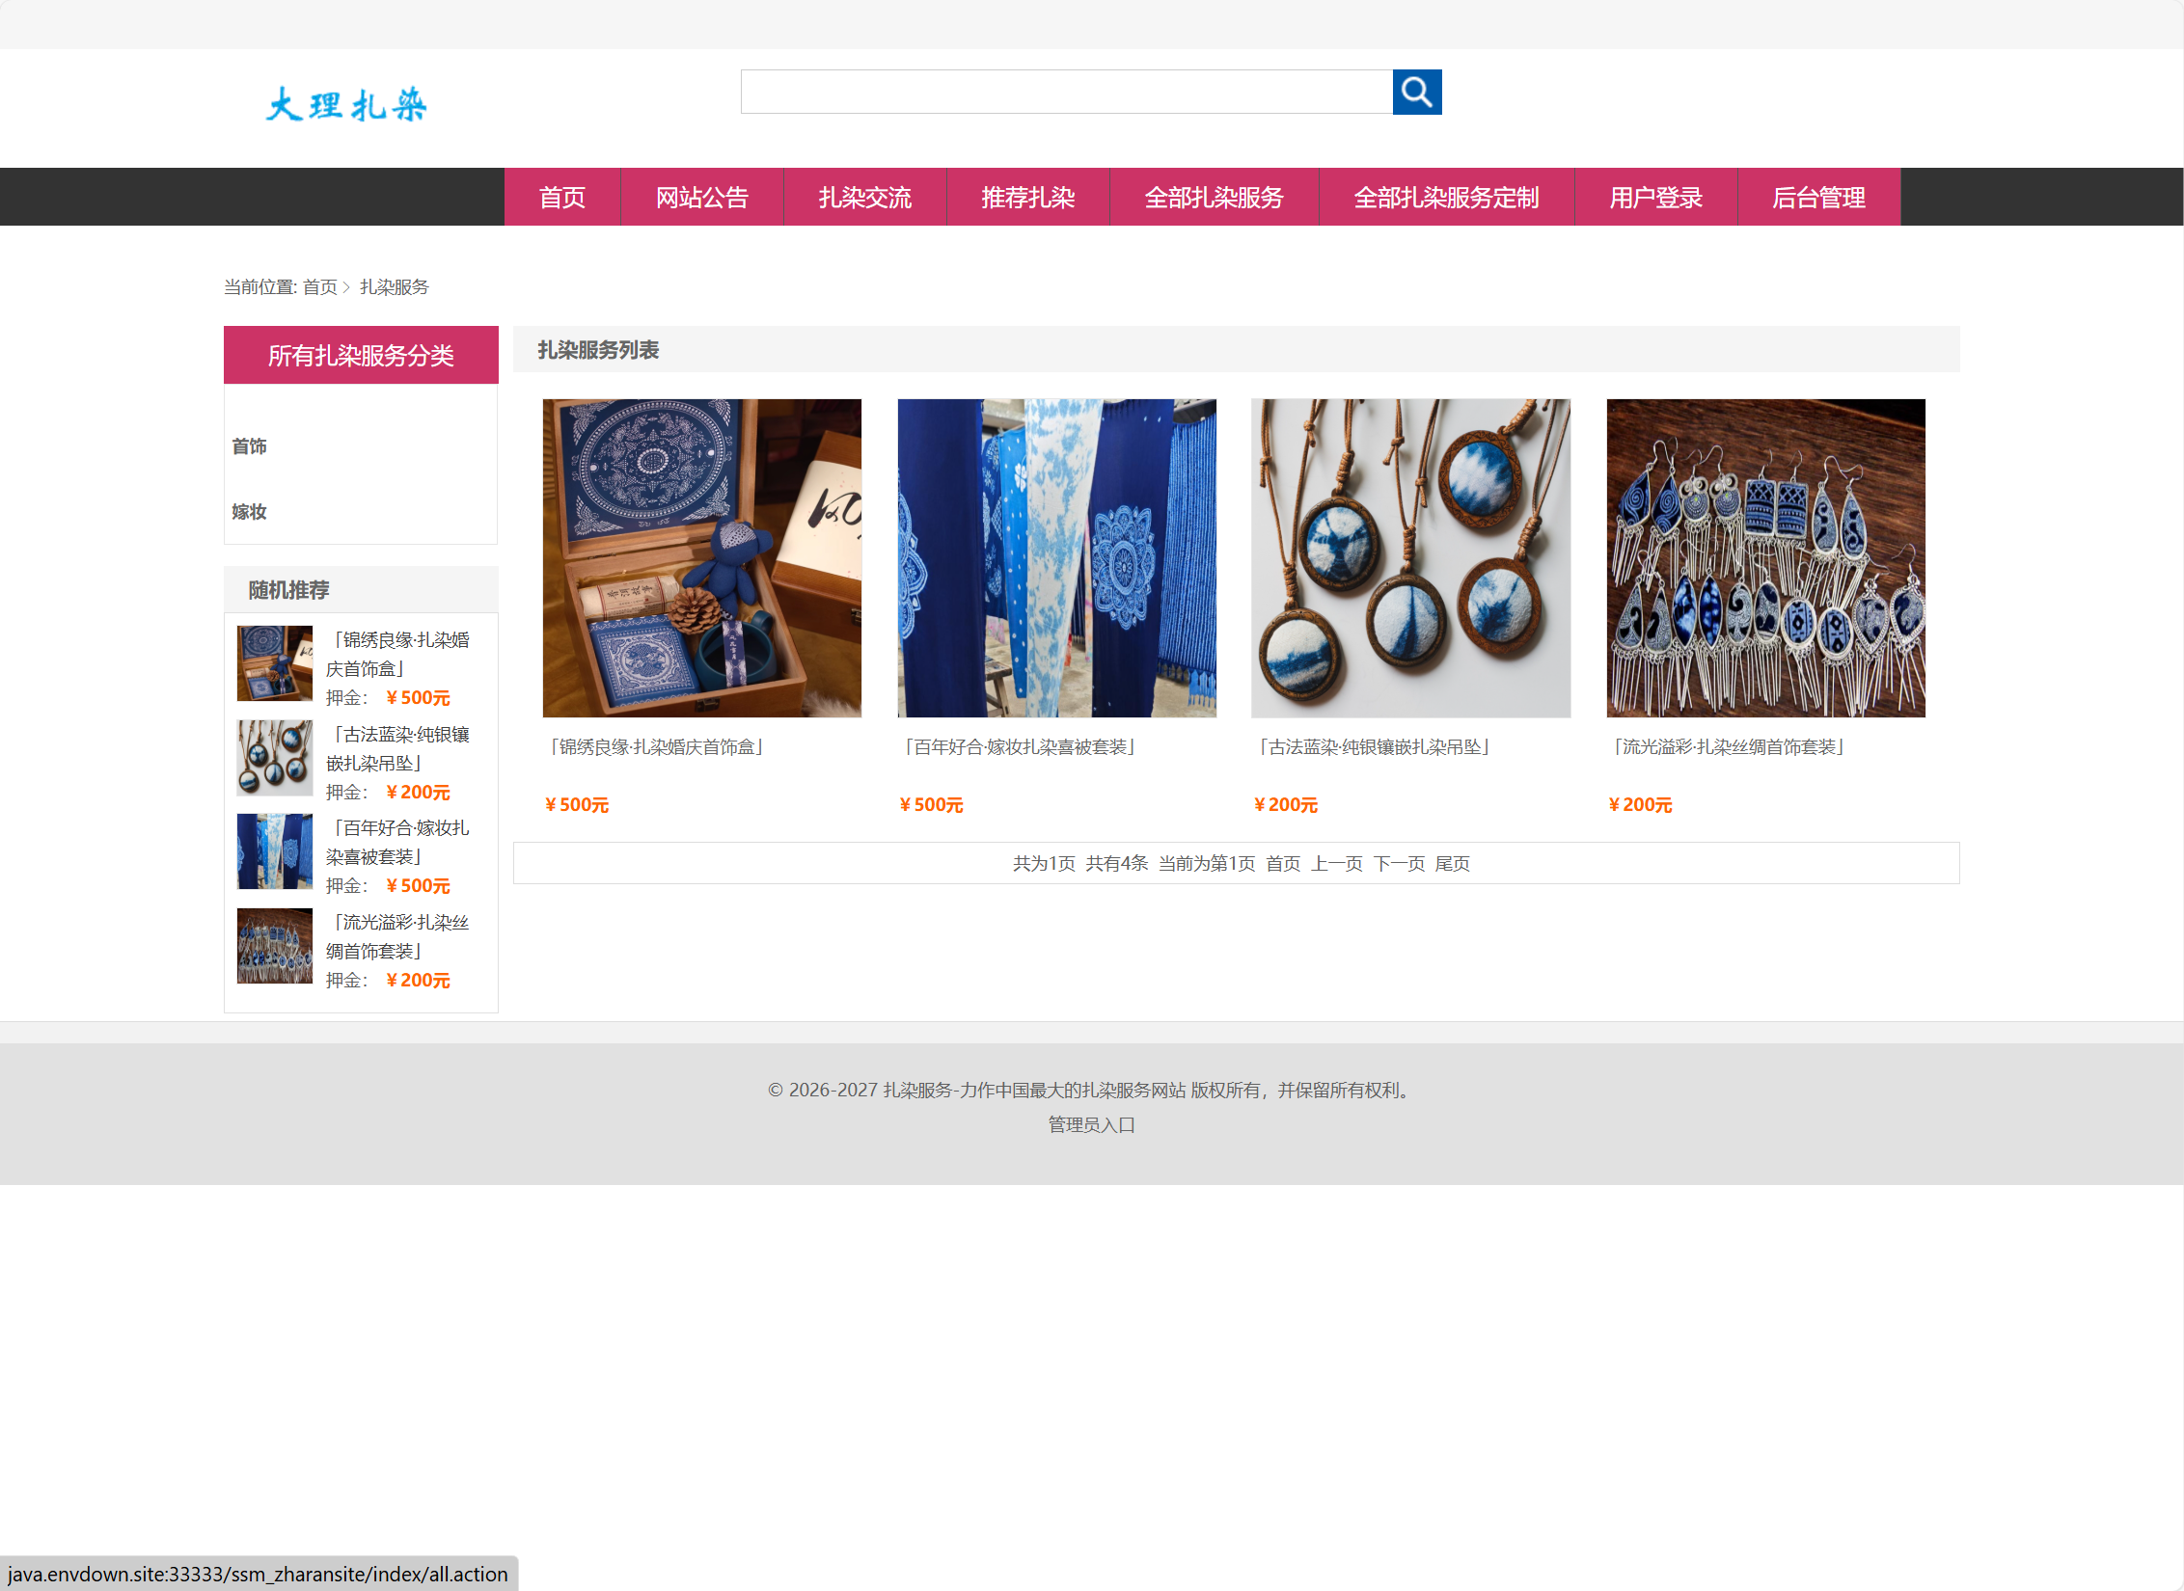Select the 首饰 category in sidebar
The height and width of the screenshot is (1591, 2184).
pyautogui.click(x=250, y=446)
